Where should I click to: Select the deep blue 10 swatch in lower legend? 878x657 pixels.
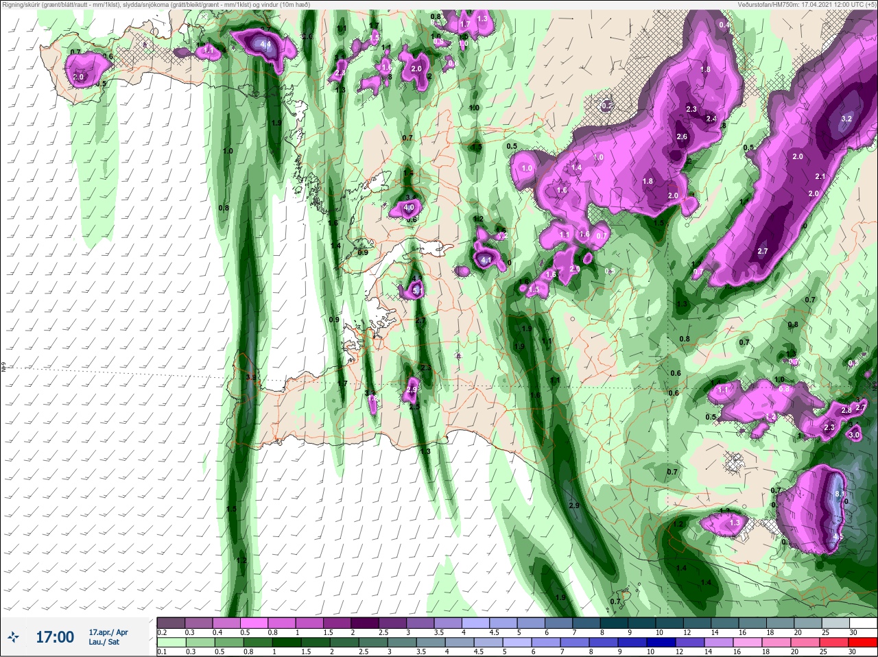click(x=662, y=643)
